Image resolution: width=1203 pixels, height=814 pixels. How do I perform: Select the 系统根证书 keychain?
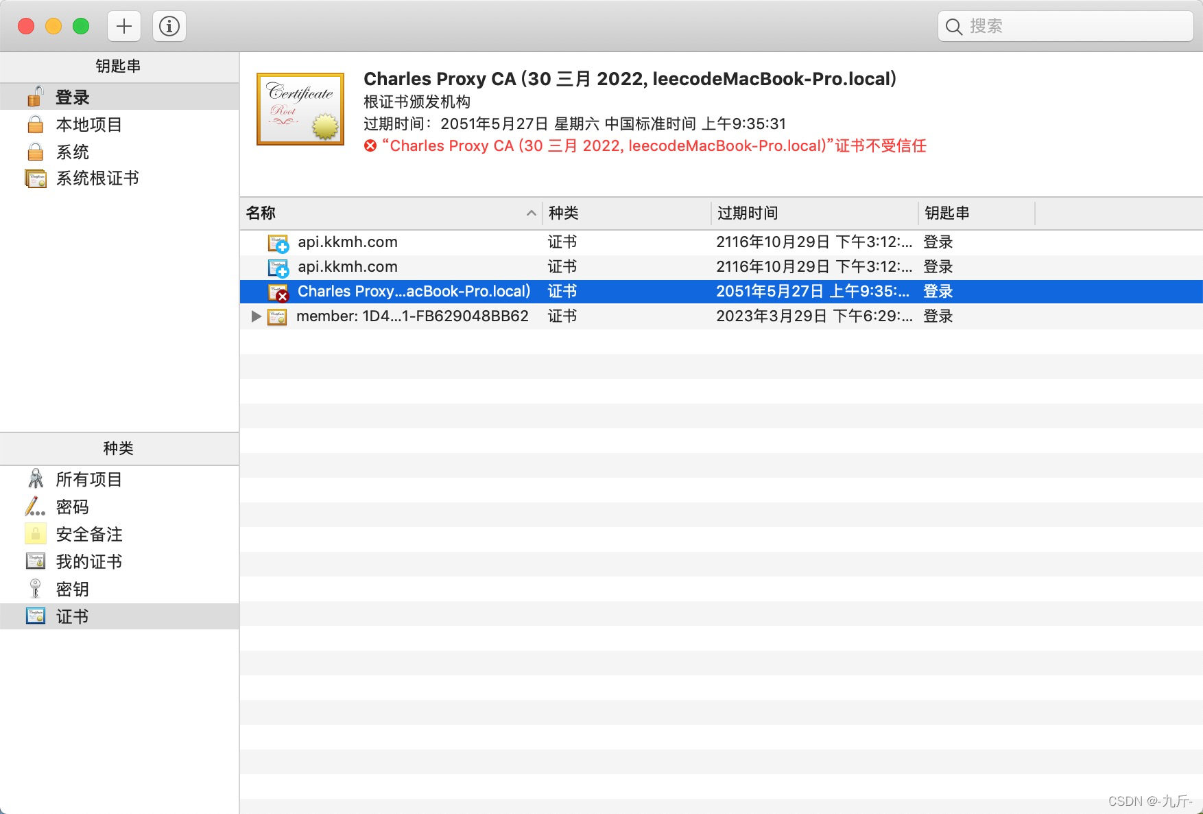click(119, 178)
